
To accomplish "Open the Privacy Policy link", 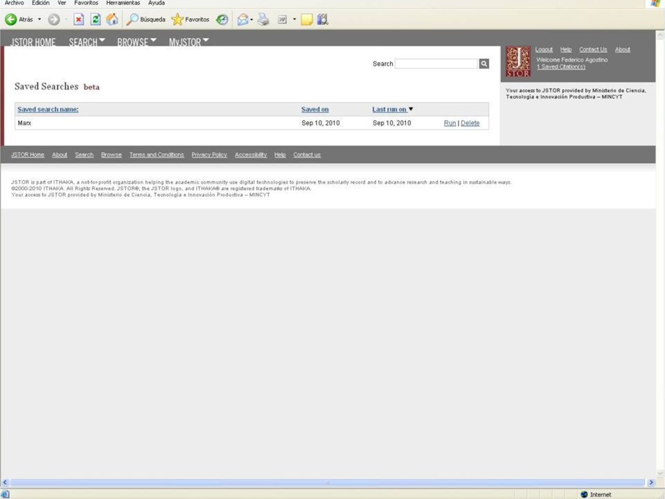I will pos(209,155).
